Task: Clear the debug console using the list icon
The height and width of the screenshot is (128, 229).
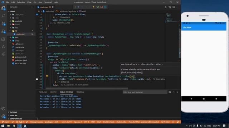Action: click(170, 92)
